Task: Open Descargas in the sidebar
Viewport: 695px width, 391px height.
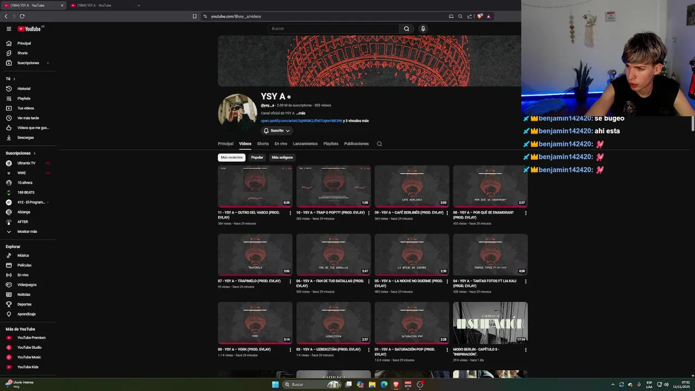Action: 25,137
